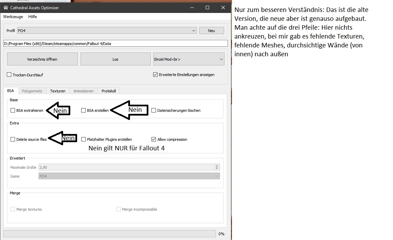The width and height of the screenshot is (393, 240).
Task: Switch to the Texturen tab
Action: point(58,91)
